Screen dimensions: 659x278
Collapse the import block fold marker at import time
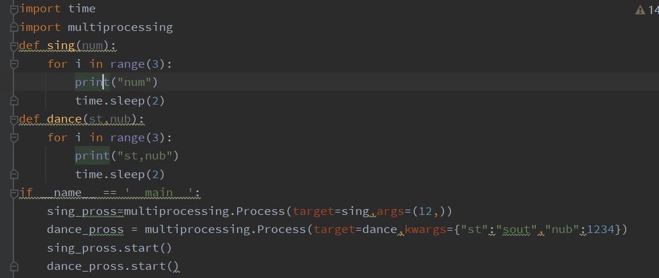click(x=15, y=9)
